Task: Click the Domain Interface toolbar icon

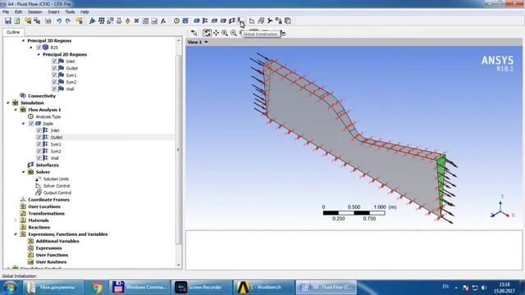Action: (x=232, y=20)
